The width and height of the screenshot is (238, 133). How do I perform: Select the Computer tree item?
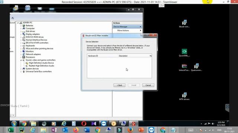point(30,28)
